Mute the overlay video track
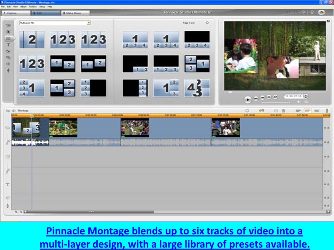Screen dimensions: 334x250 pyautogui.click(x=325, y=157)
